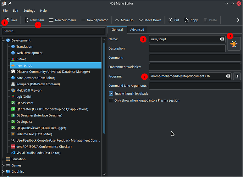Click the Qt Creator green icon

(13, 109)
